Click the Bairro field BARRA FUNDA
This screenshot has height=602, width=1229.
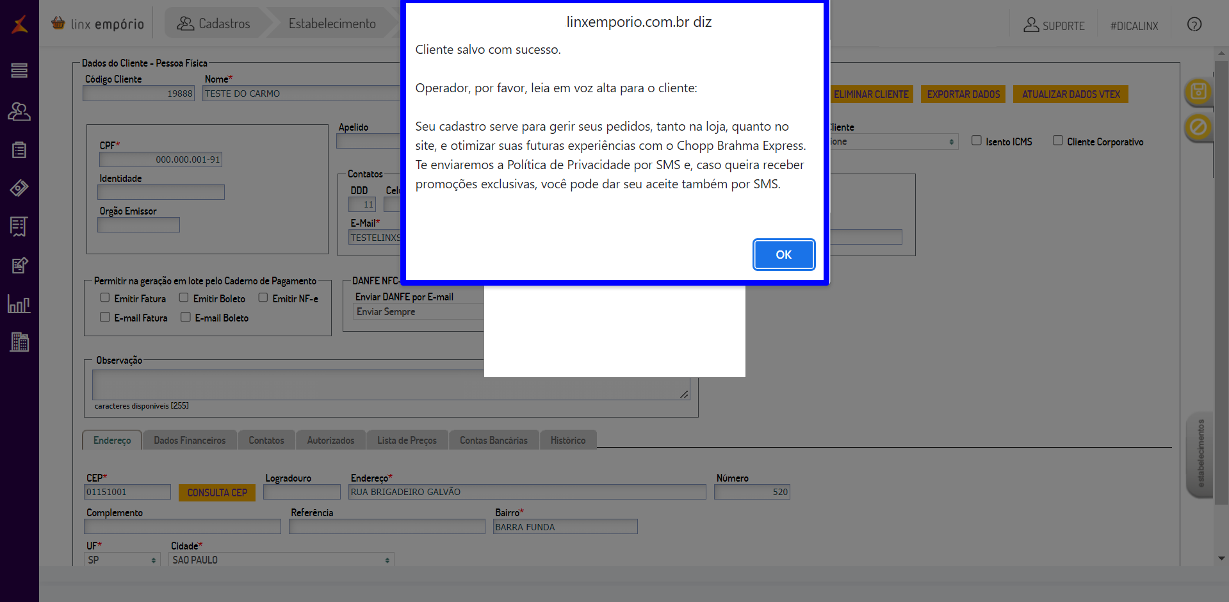click(566, 526)
